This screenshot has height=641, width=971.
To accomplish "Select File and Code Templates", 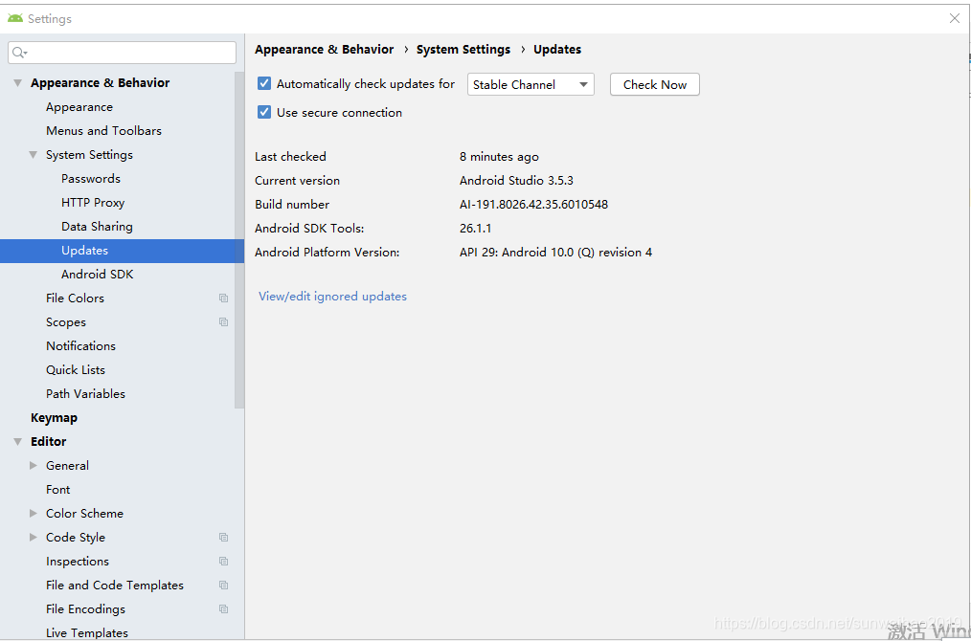I will click(115, 586).
